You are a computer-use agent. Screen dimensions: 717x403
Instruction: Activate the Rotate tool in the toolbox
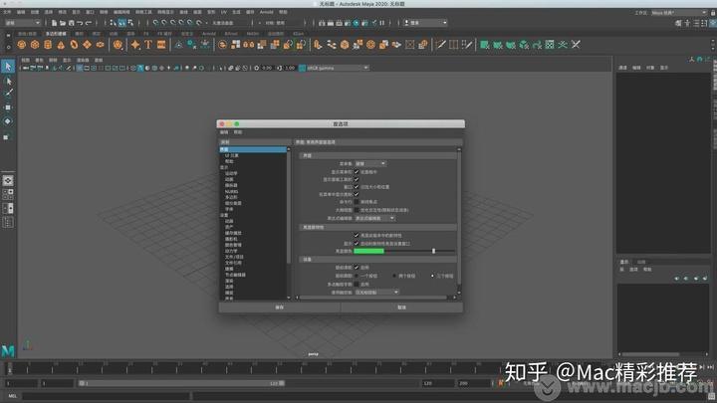click(x=8, y=121)
